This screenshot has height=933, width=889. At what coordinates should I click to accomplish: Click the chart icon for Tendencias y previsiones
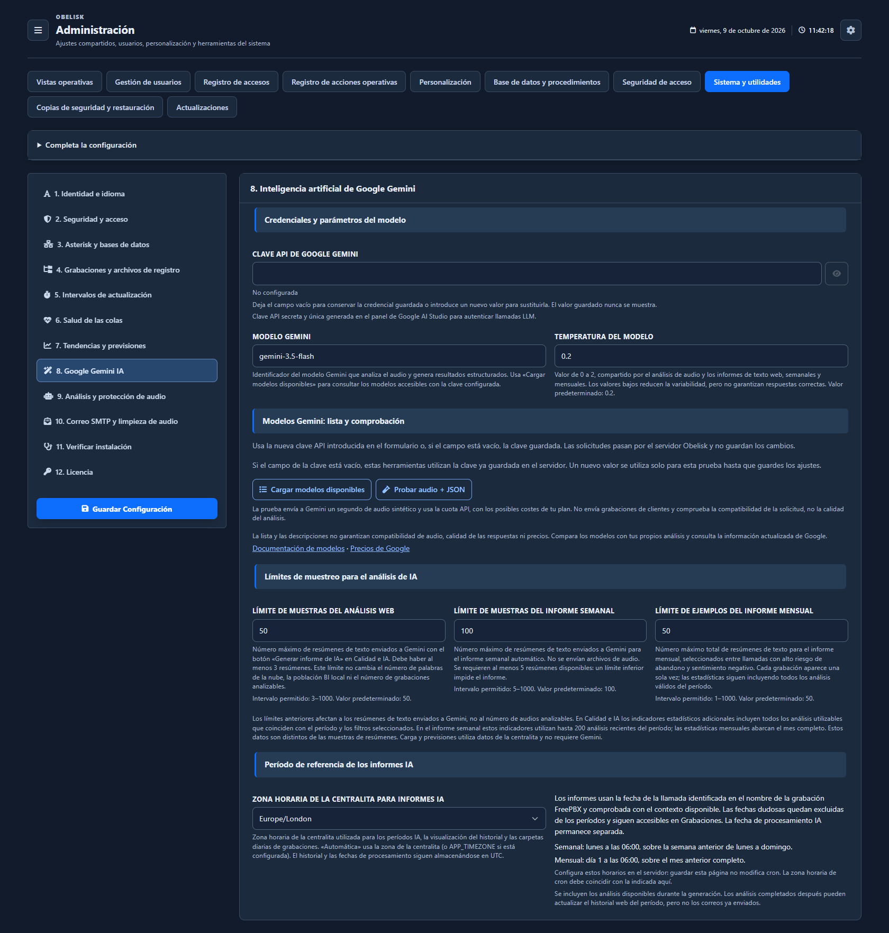[48, 346]
